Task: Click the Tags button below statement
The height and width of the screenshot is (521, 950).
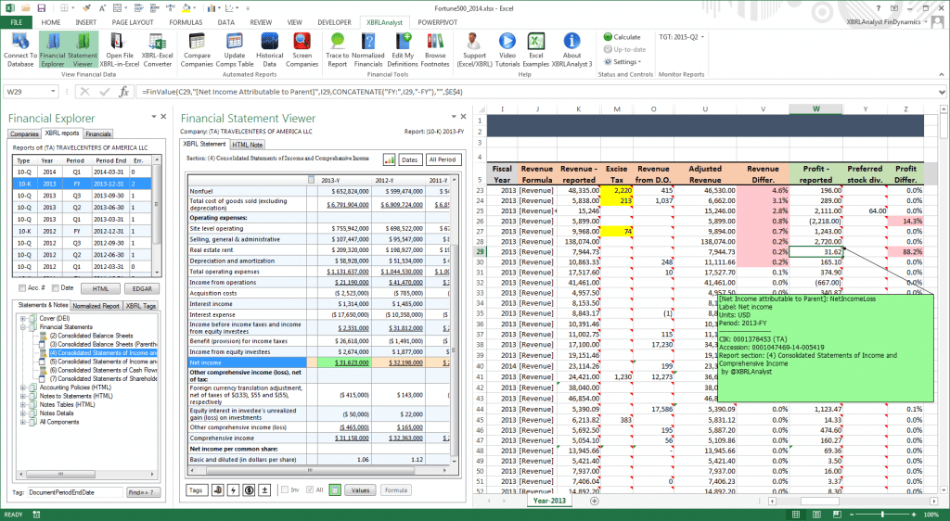Action: pyautogui.click(x=196, y=490)
